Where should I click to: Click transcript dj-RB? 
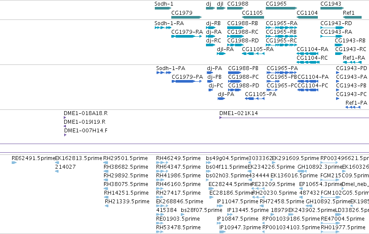(x=211, y=28)
